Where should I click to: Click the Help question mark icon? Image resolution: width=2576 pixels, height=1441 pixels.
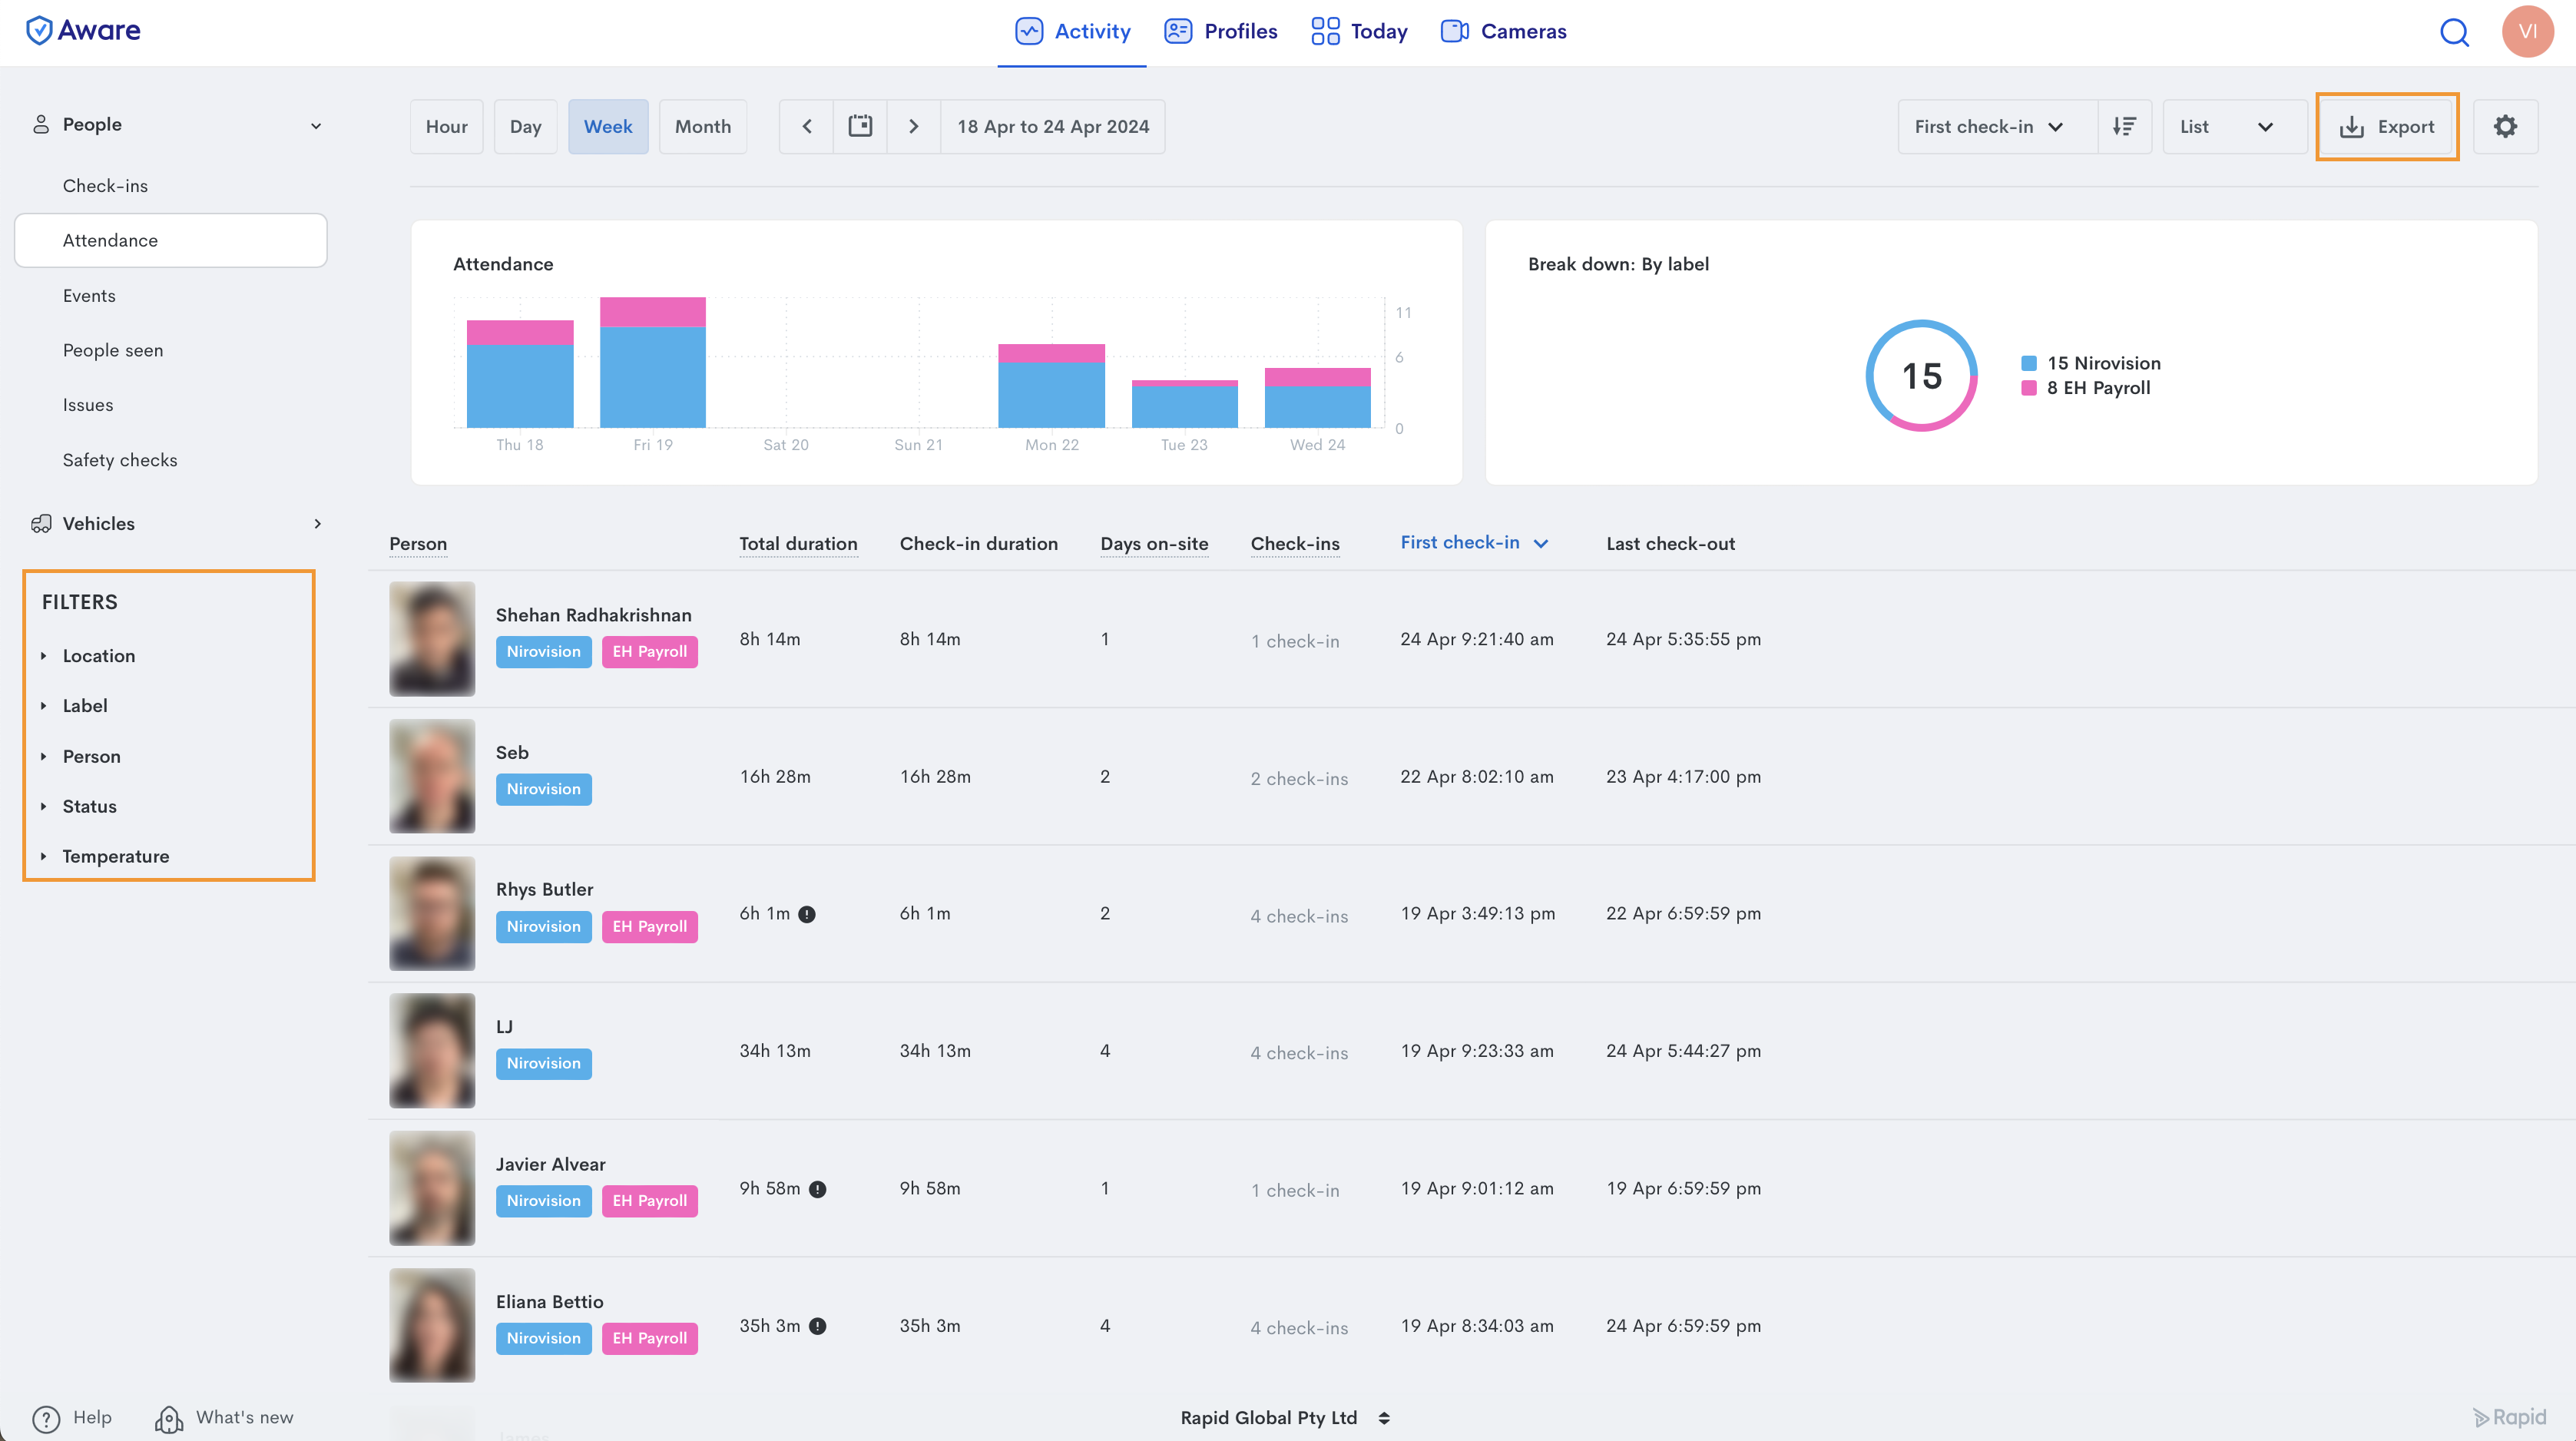click(x=46, y=1418)
